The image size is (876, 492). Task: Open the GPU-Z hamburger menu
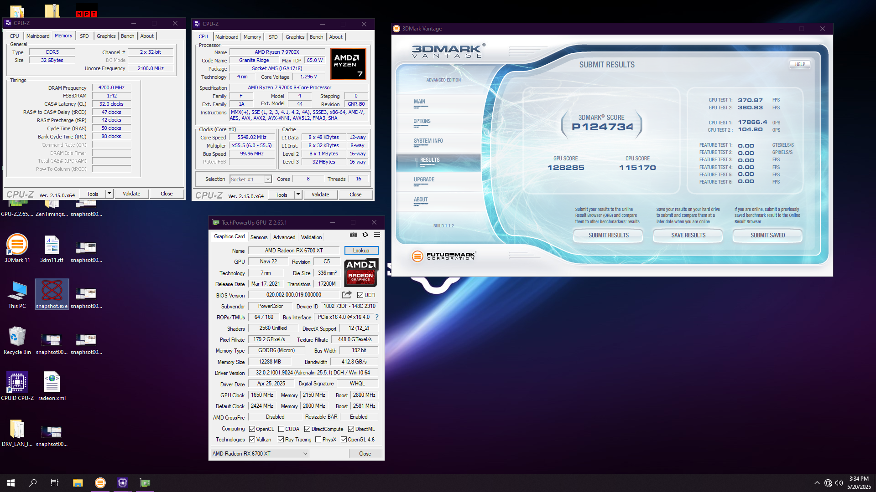pos(377,235)
